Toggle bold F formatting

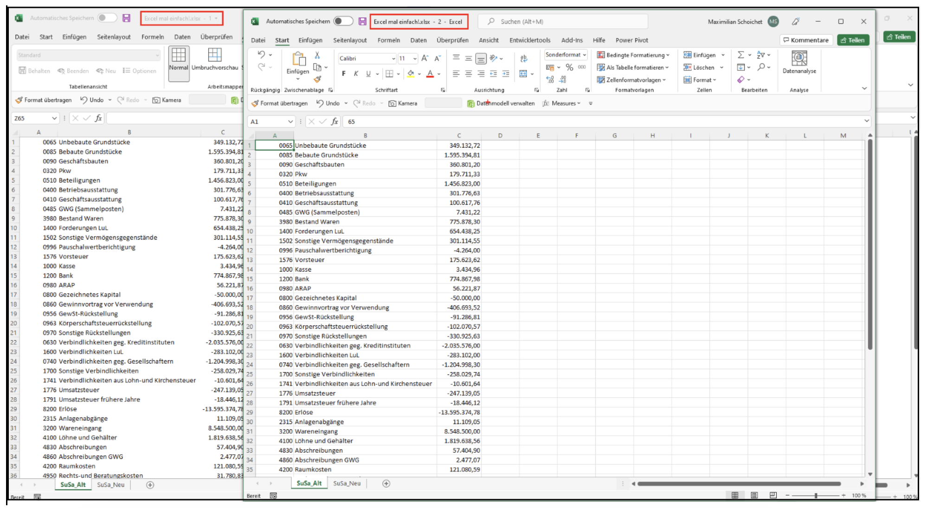[x=344, y=74]
